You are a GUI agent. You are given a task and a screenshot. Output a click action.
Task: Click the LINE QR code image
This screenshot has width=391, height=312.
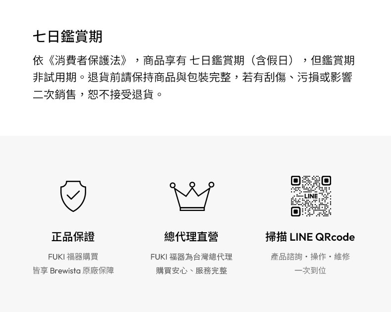tap(311, 196)
